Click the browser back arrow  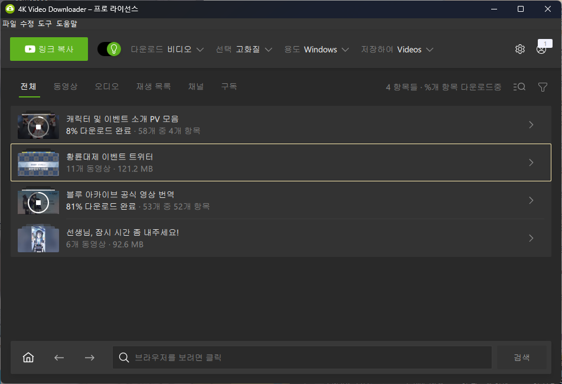click(59, 357)
